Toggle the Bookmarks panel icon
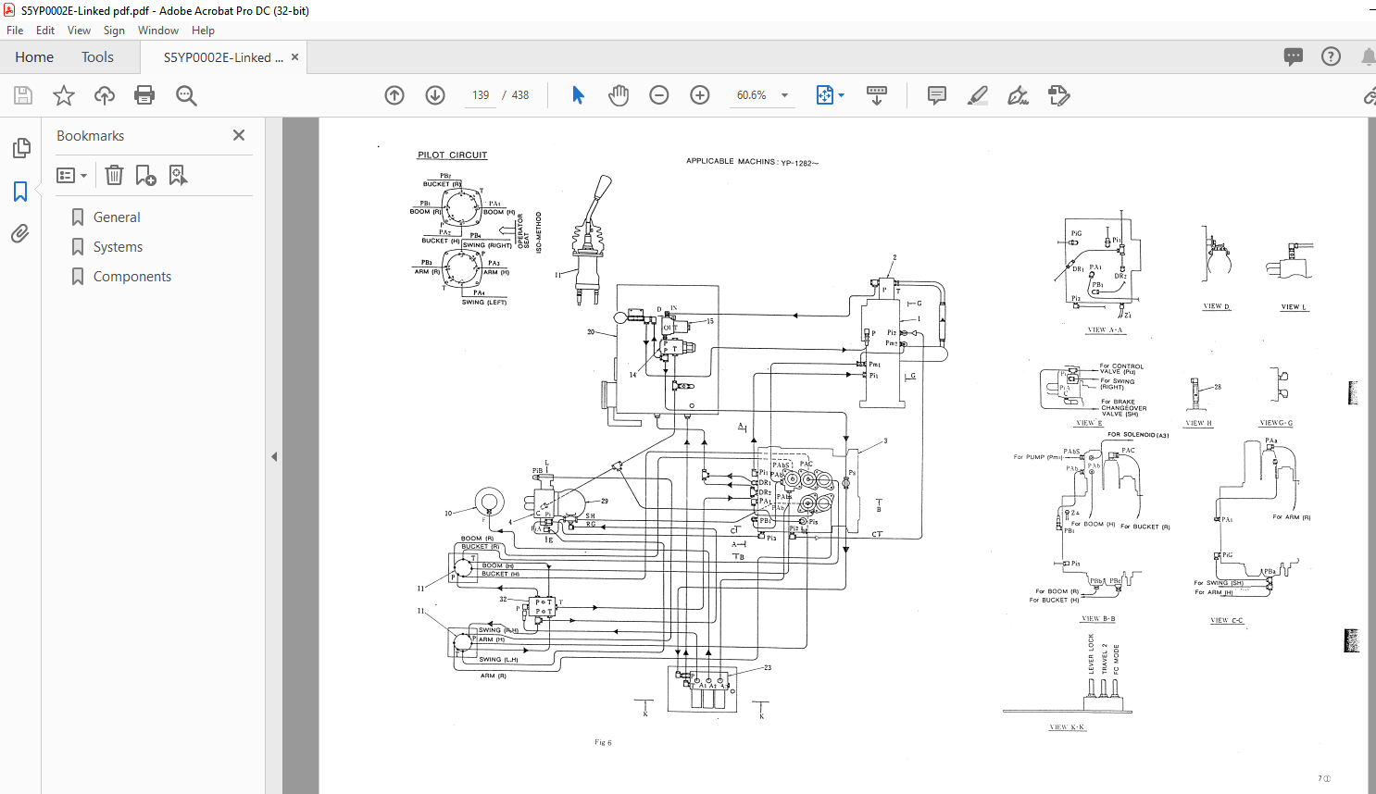 [x=20, y=192]
